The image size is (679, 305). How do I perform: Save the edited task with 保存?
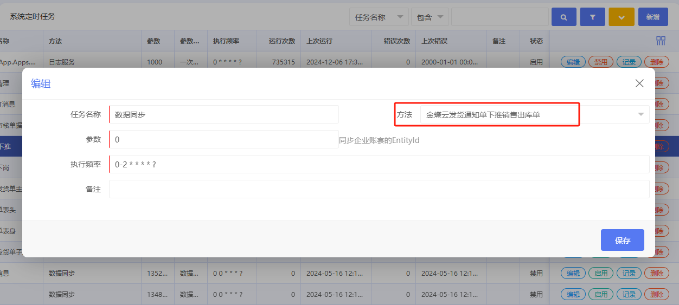coord(622,241)
